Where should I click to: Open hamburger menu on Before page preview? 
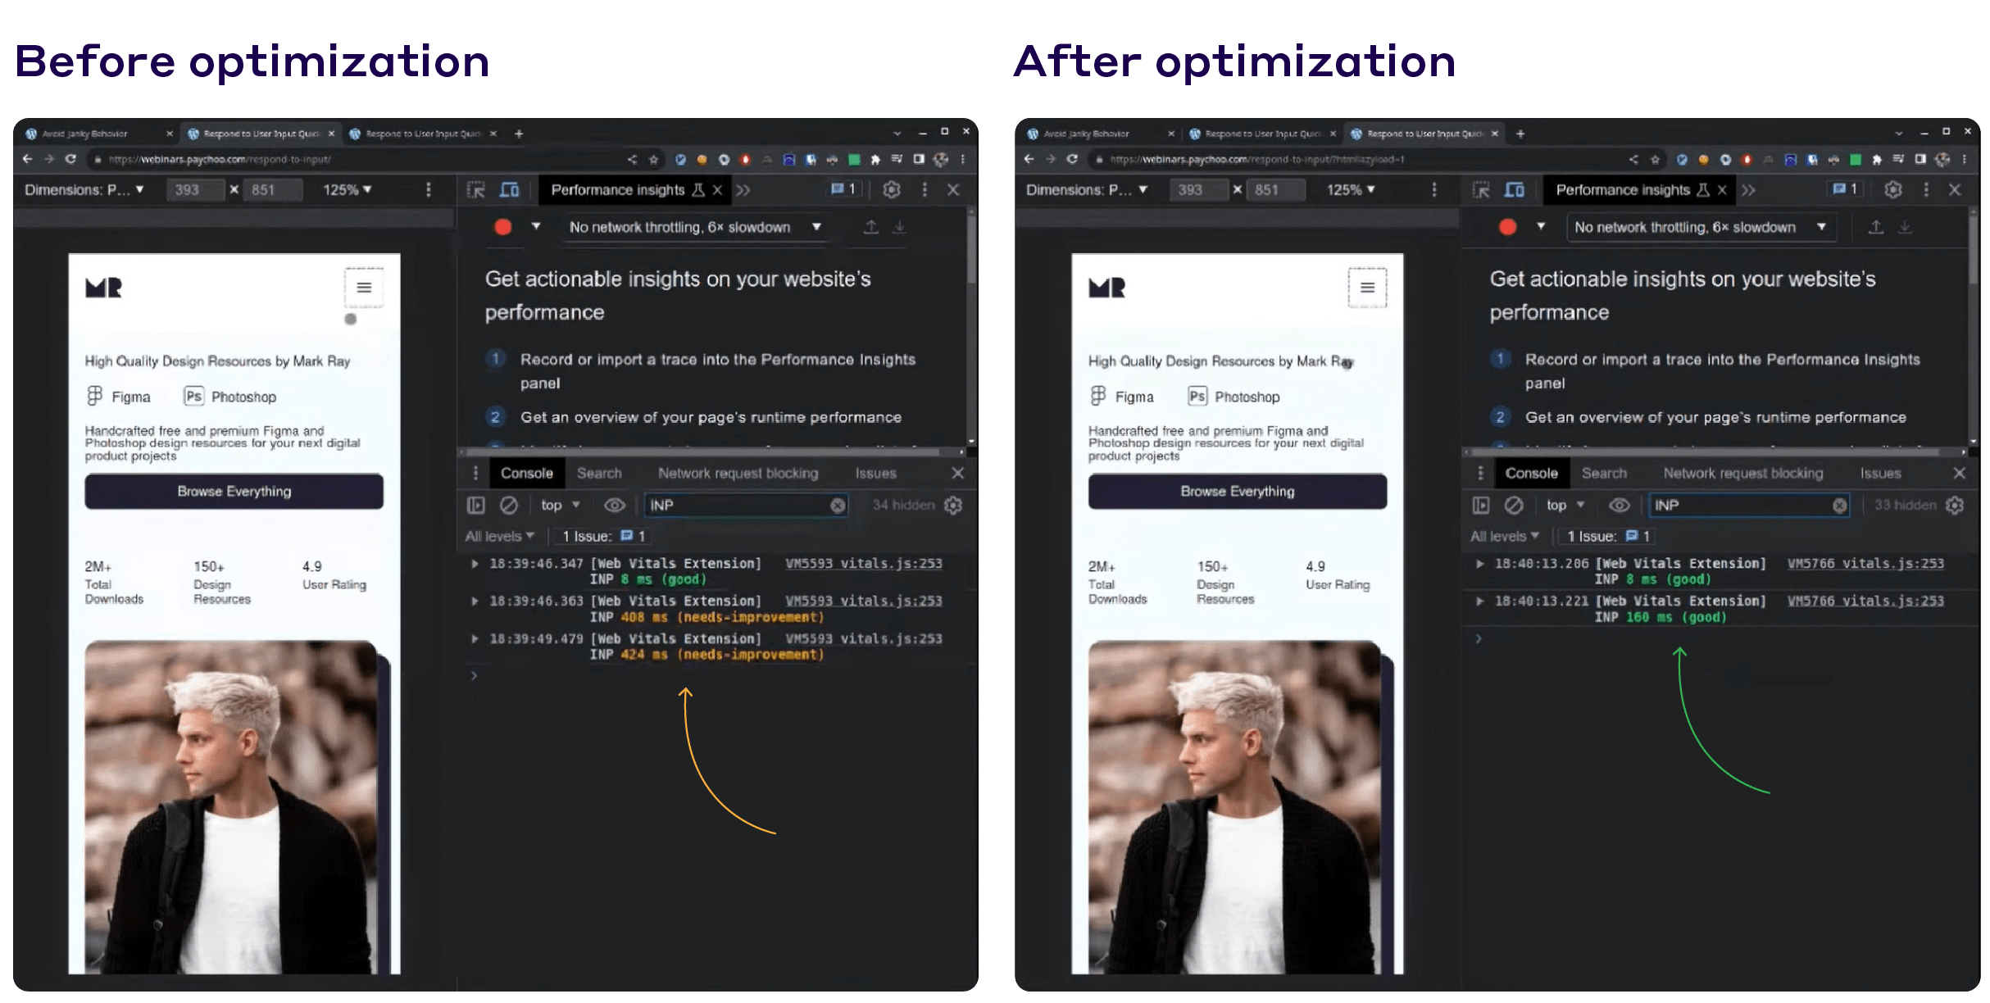click(364, 288)
